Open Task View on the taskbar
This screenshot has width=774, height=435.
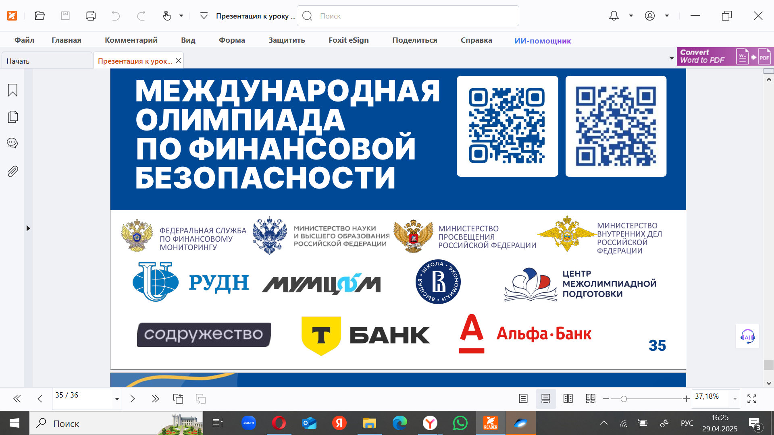pos(218,423)
